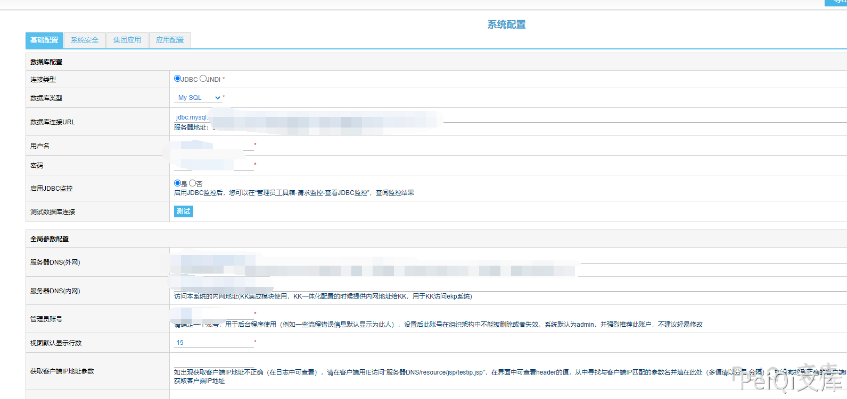Click the 视图默认显示行数 field showing 15
The width and height of the screenshot is (847, 399).
pyautogui.click(x=213, y=343)
